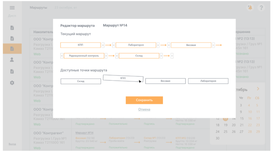Image resolution: width=273 pixels, height=154 pixels.
Task: Click plus slot left of Лаборатория route node
Action: tap(113, 45)
